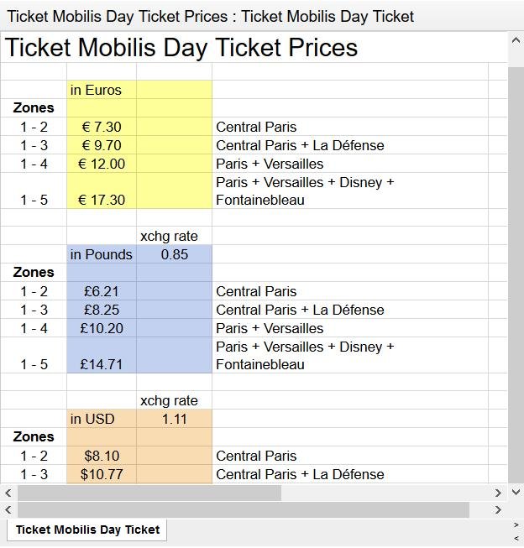Click the £6.21 price cell
This screenshot has width=524, height=548.
102,291
